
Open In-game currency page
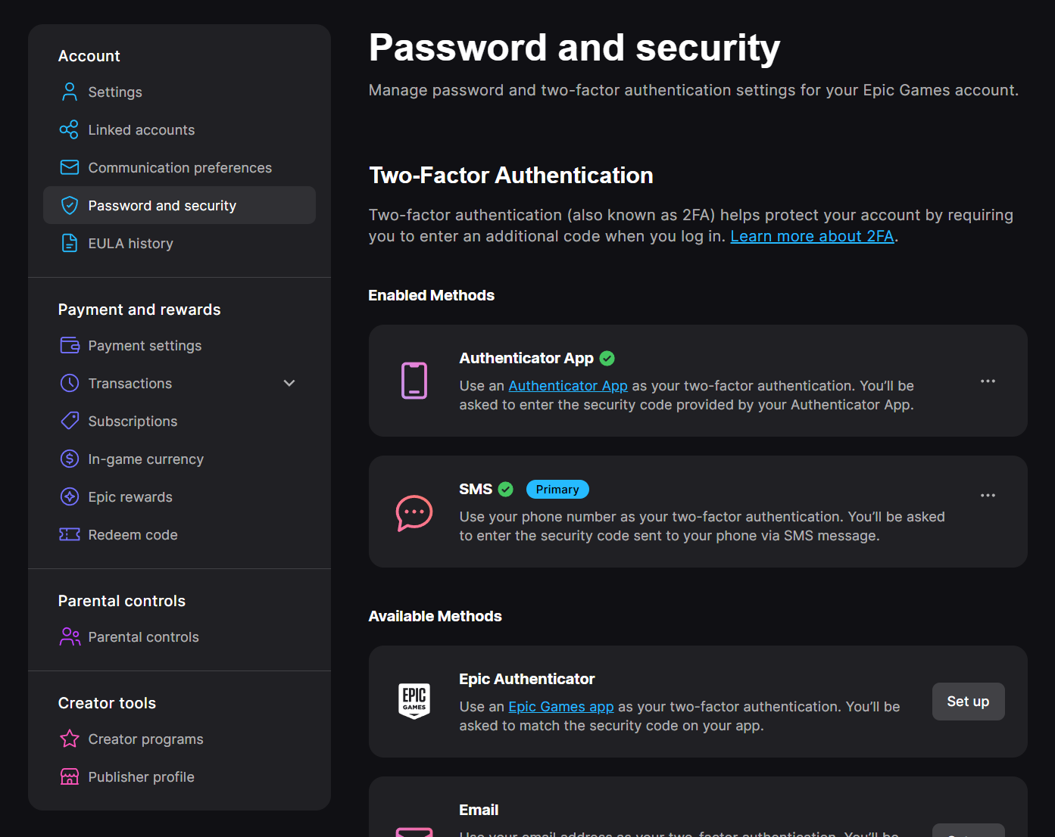(x=145, y=459)
